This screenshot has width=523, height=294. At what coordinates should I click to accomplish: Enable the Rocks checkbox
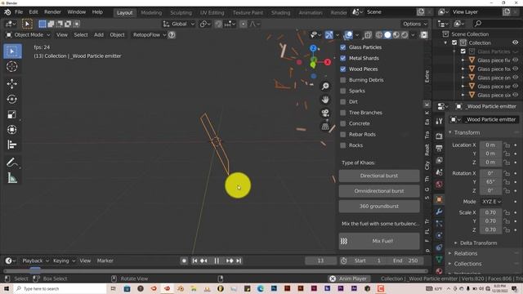(x=343, y=145)
